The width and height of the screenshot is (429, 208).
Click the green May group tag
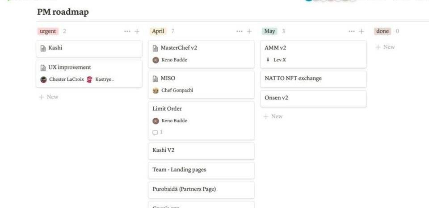pyautogui.click(x=269, y=31)
